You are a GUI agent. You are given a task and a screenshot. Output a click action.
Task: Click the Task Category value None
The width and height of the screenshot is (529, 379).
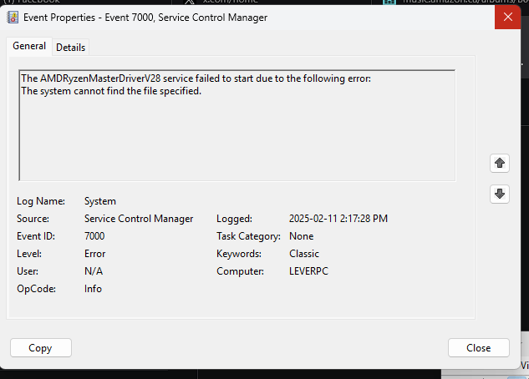[302, 236]
